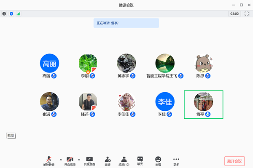The height and width of the screenshot is (168, 253).
Task: Select the speaking participant 雪亭 tile
Action: [204, 105]
